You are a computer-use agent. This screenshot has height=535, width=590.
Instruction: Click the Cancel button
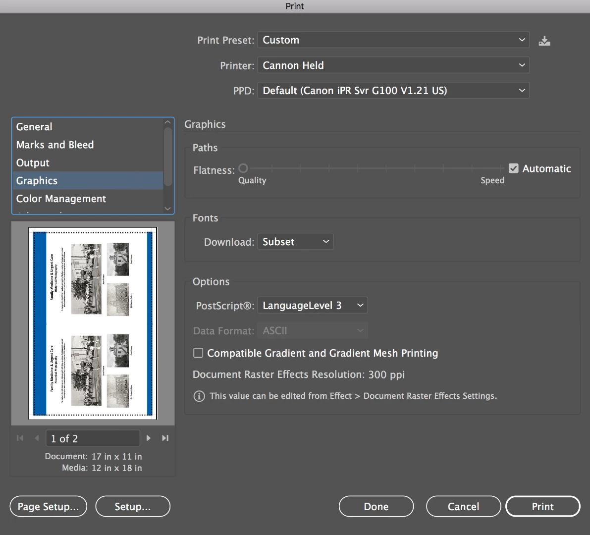(464, 506)
